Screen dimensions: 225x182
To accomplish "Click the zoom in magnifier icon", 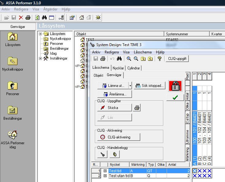I will [x=129, y=59].
